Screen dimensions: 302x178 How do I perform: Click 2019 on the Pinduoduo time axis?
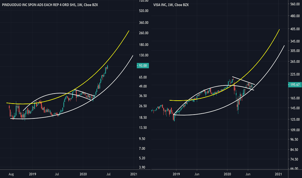pos(32,174)
